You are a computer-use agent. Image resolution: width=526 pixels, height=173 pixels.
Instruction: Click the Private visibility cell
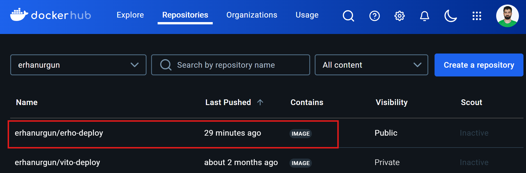tap(387, 162)
